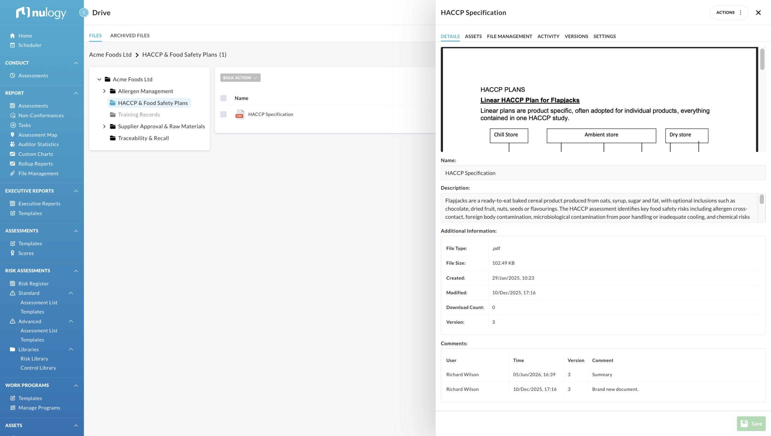
Task: Open the Activity tab
Action: [x=548, y=36]
